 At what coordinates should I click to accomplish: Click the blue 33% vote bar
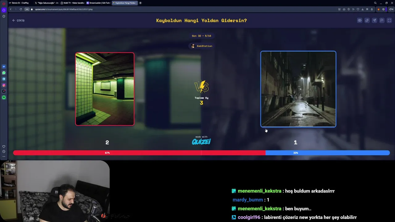coord(328,153)
